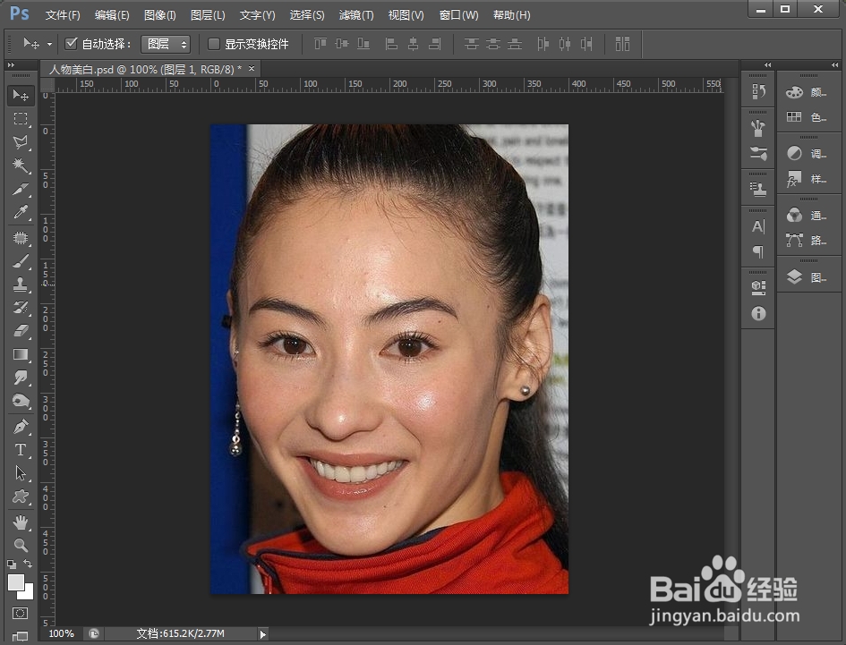Reset default foreground and background colors
This screenshot has width=846, height=645.
pyautogui.click(x=12, y=564)
